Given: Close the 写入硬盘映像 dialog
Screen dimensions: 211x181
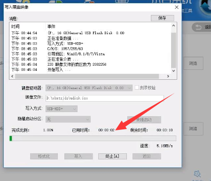Looking at the screenshot, I should pos(177,7).
